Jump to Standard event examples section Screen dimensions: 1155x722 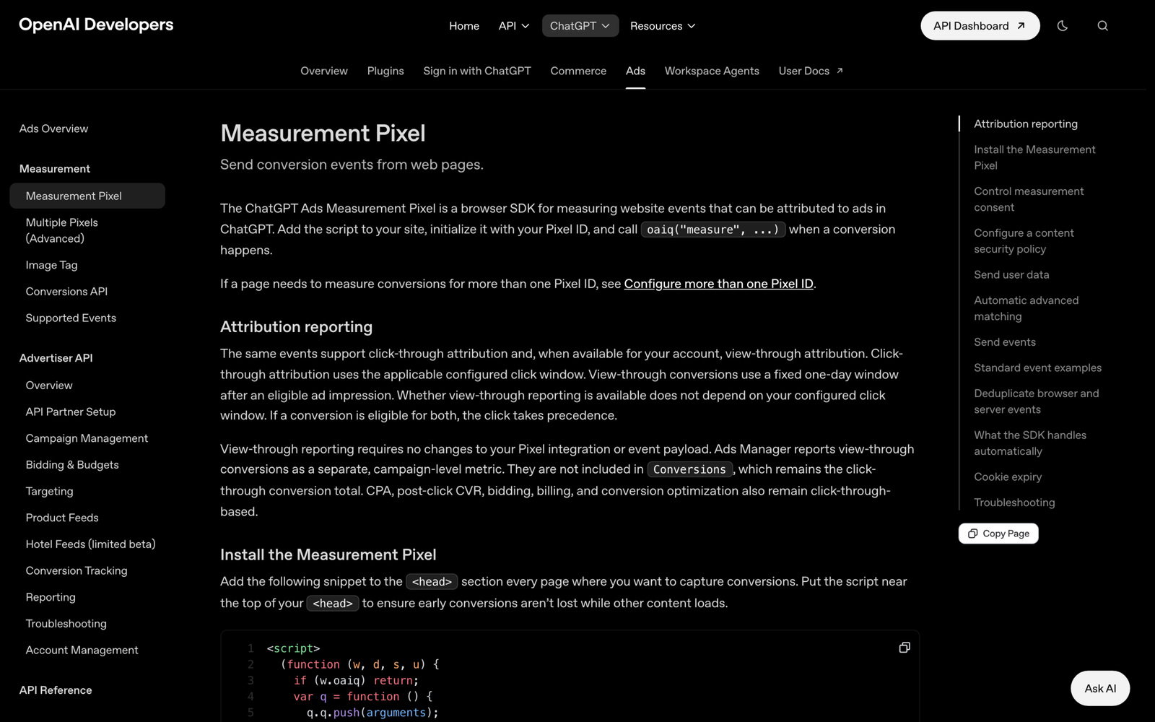[1037, 367]
